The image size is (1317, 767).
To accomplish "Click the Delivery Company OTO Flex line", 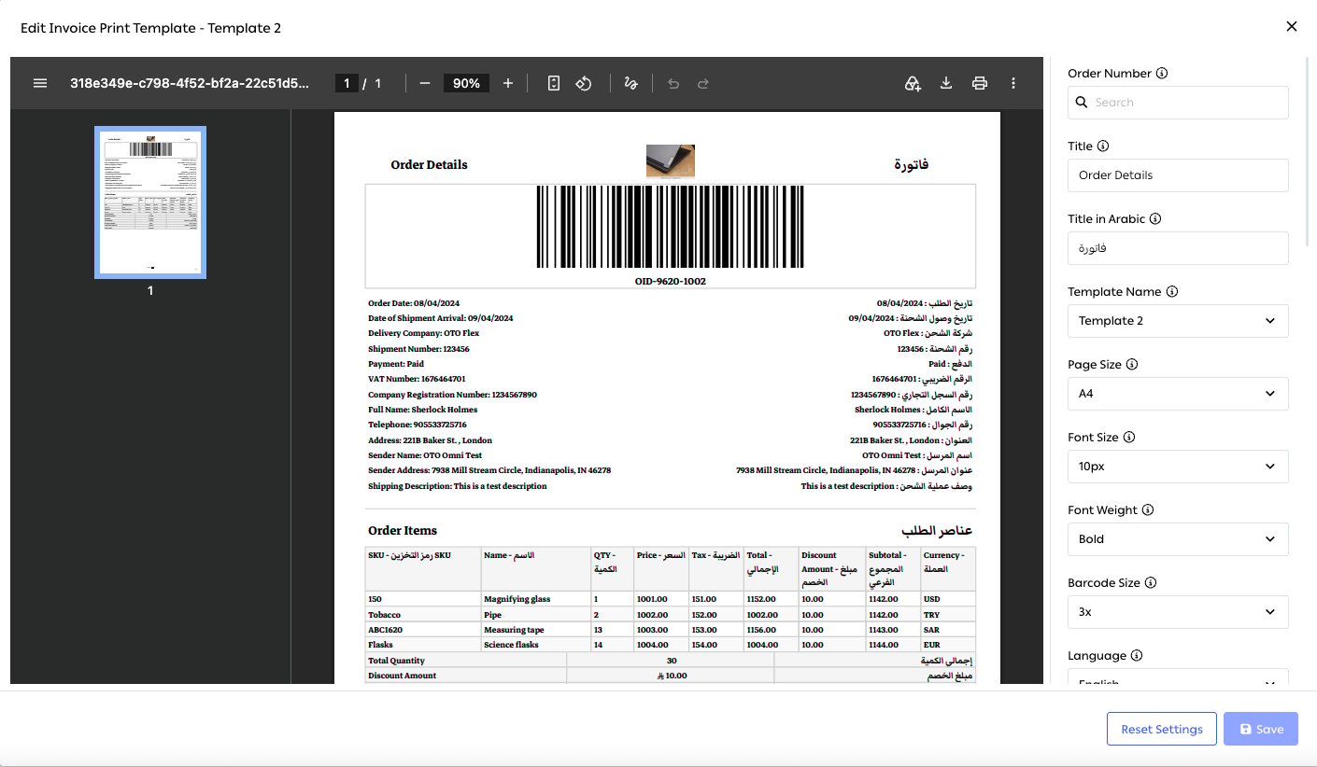I will tap(424, 333).
